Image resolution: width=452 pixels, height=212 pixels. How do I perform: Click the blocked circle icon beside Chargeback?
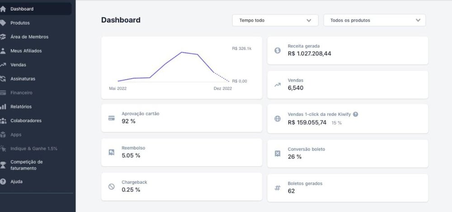tap(111, 187)
